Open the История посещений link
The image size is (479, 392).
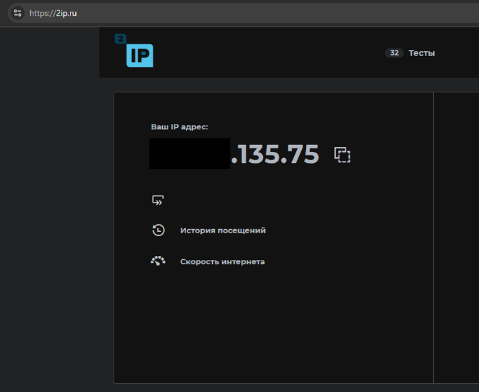pyautogui.click(x=222, y=231)
